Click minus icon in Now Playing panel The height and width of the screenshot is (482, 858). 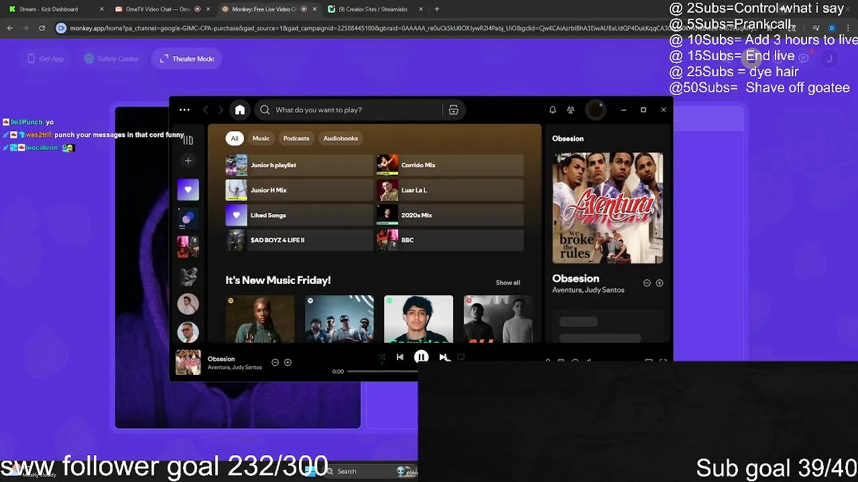coord(647,283)
